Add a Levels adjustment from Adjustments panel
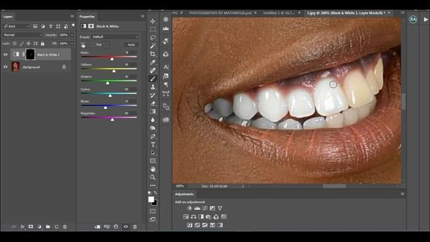This screenshot has height=242, width=430. [197, 208]
